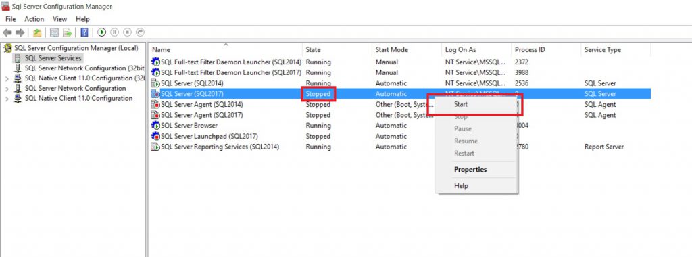
Task: Click Automatic start mode of SQL Server Reporting Services
Action: 391,147
